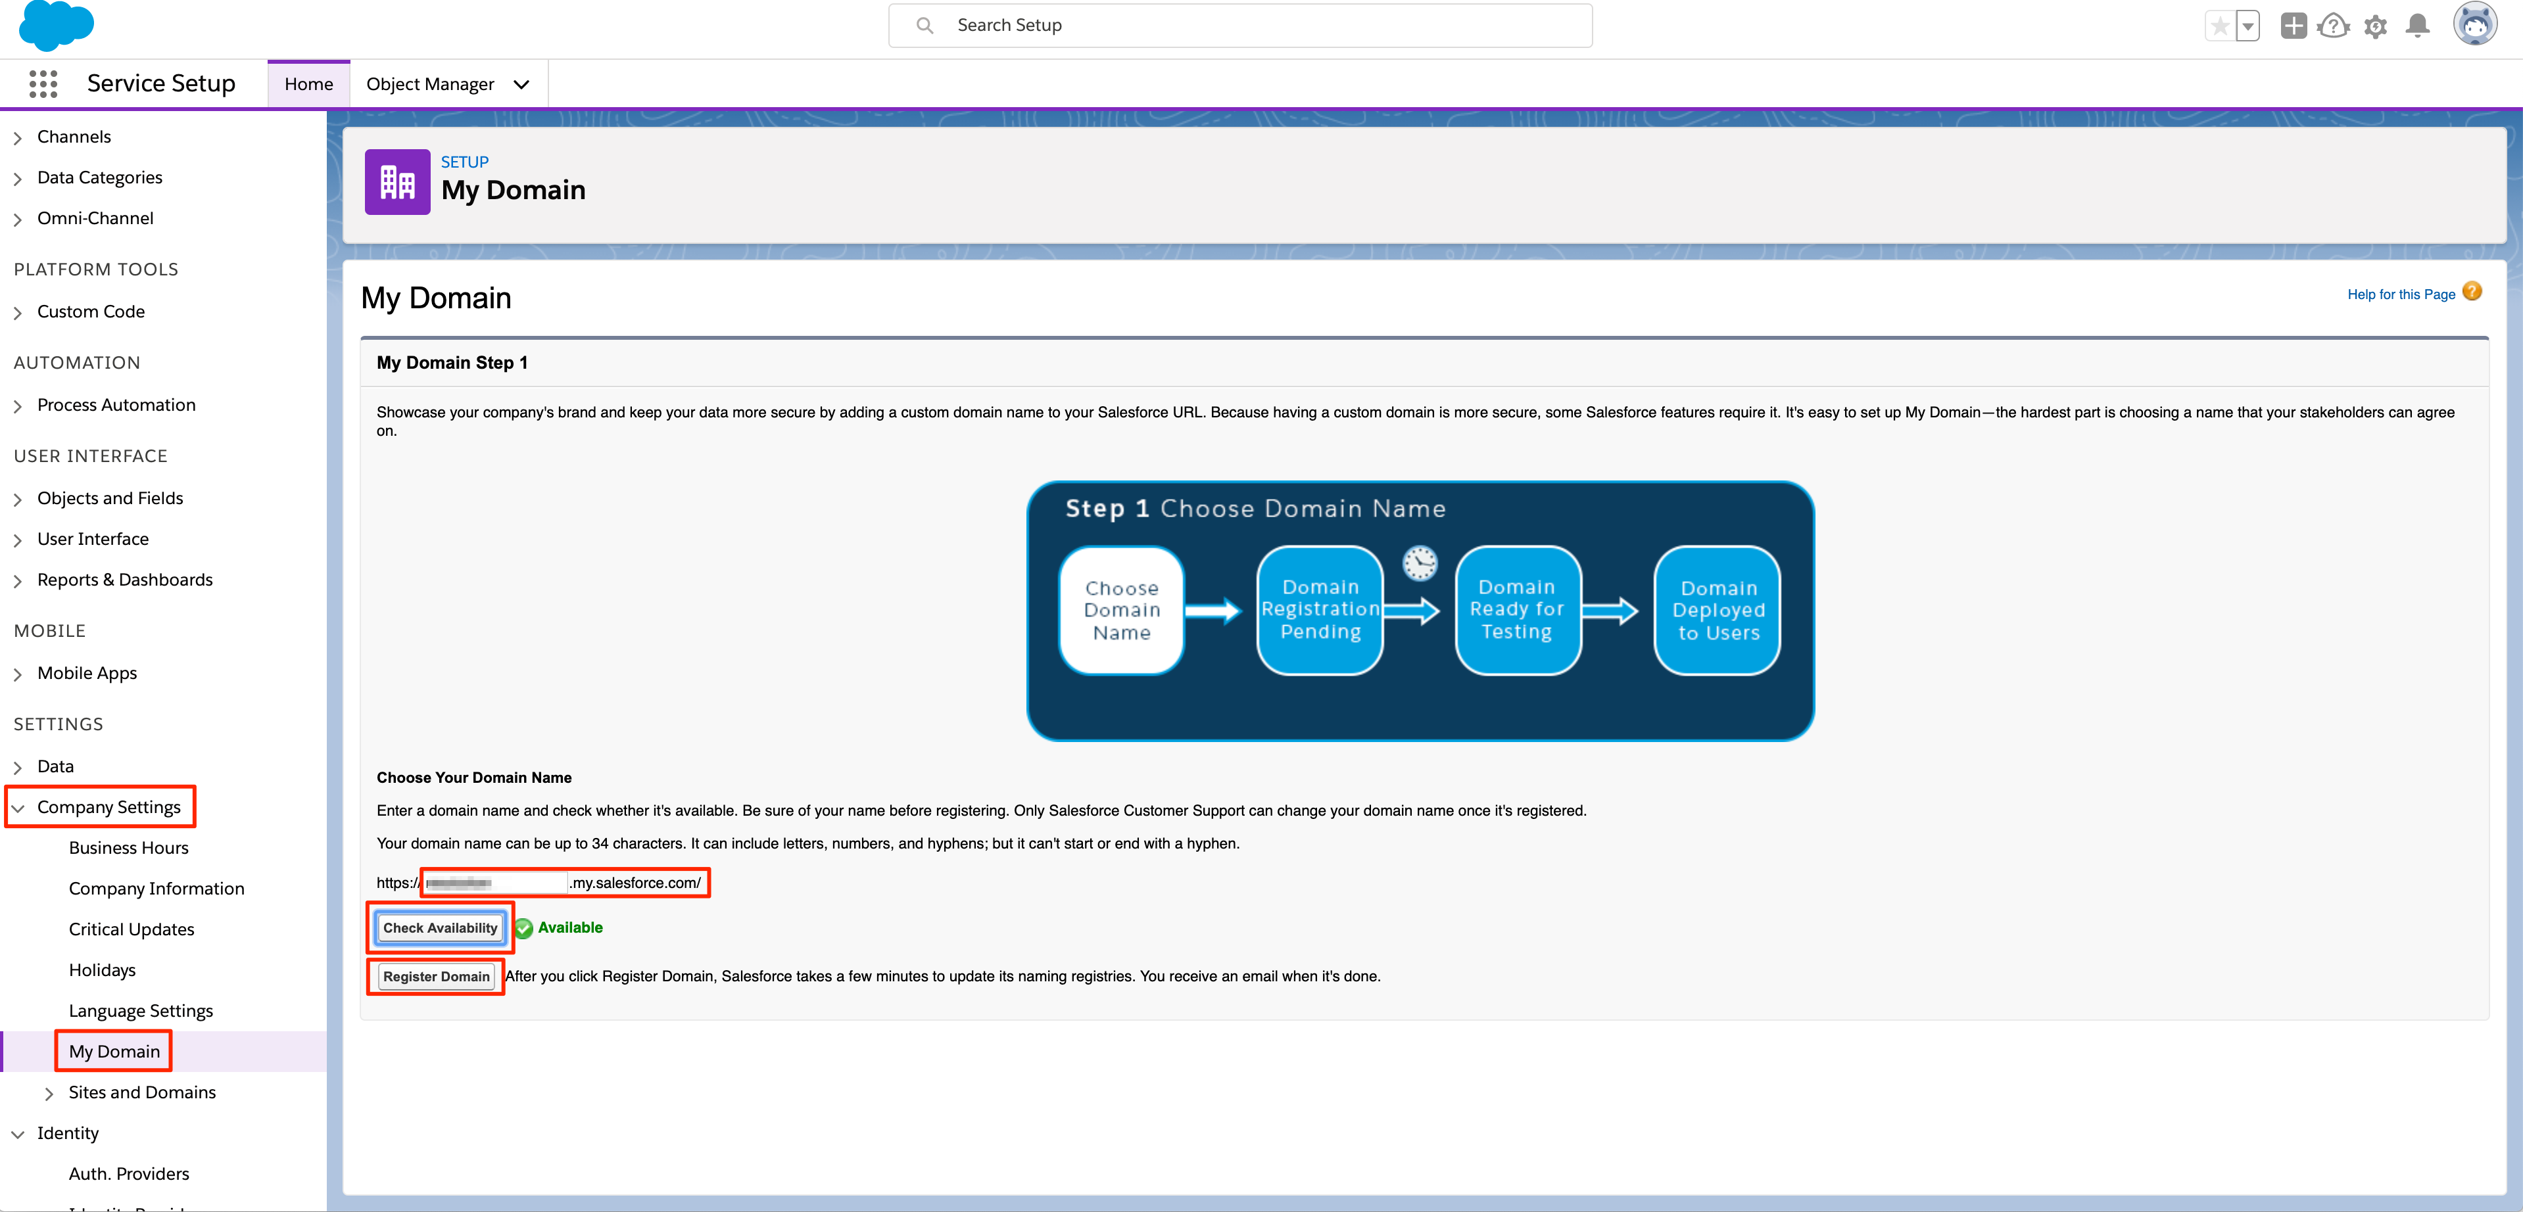Open Language Settings
Viewport: 2523px width, 1212px height.
[x=140, y=1010]
